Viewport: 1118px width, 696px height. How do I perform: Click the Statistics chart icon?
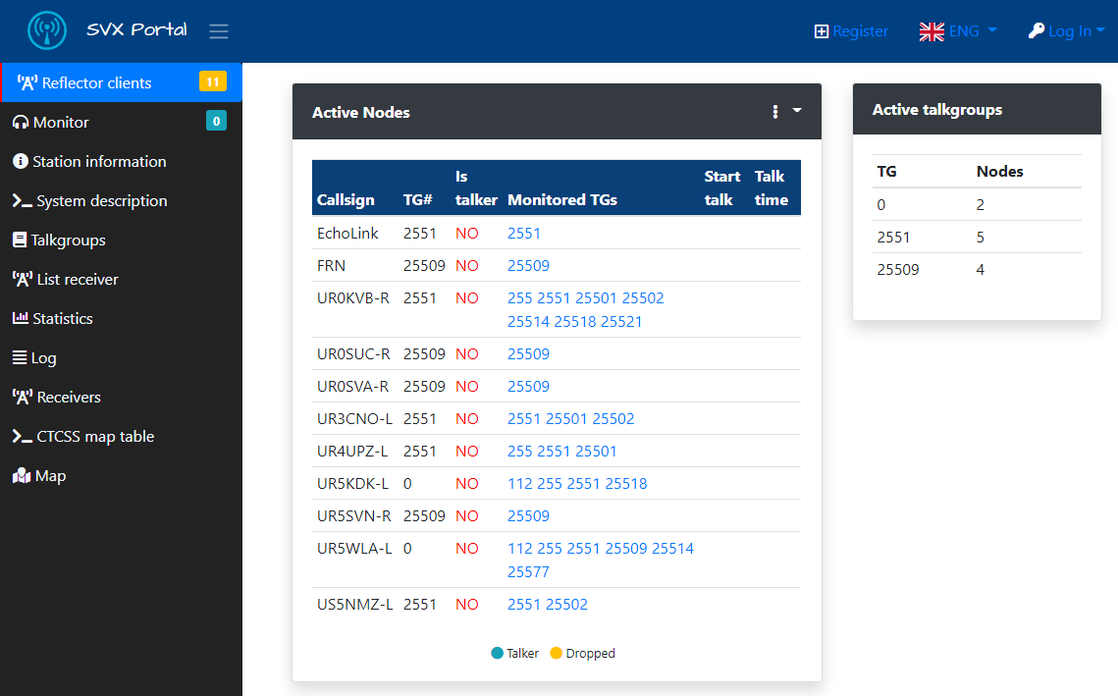[x=21, y=319]
